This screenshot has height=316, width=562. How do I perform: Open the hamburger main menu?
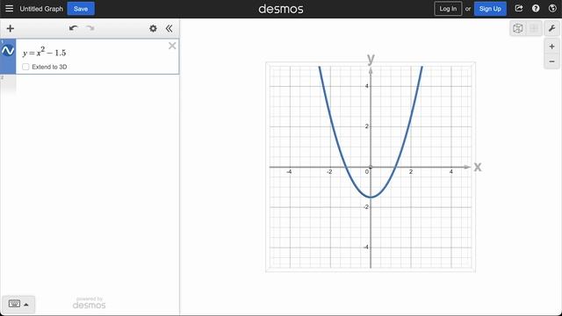coord(9,9)
